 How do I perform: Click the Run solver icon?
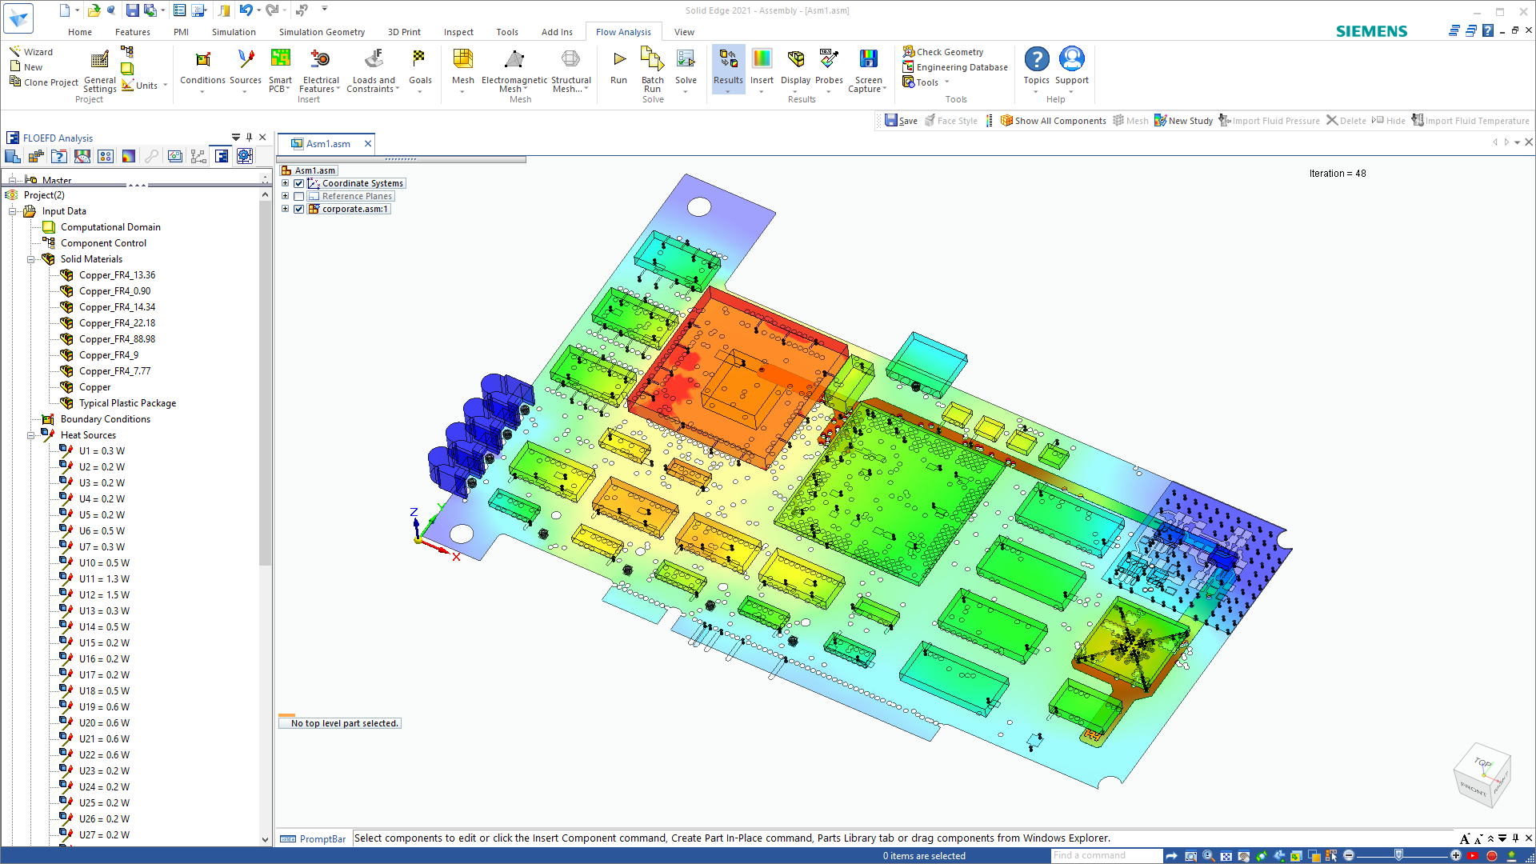point(618,60)
